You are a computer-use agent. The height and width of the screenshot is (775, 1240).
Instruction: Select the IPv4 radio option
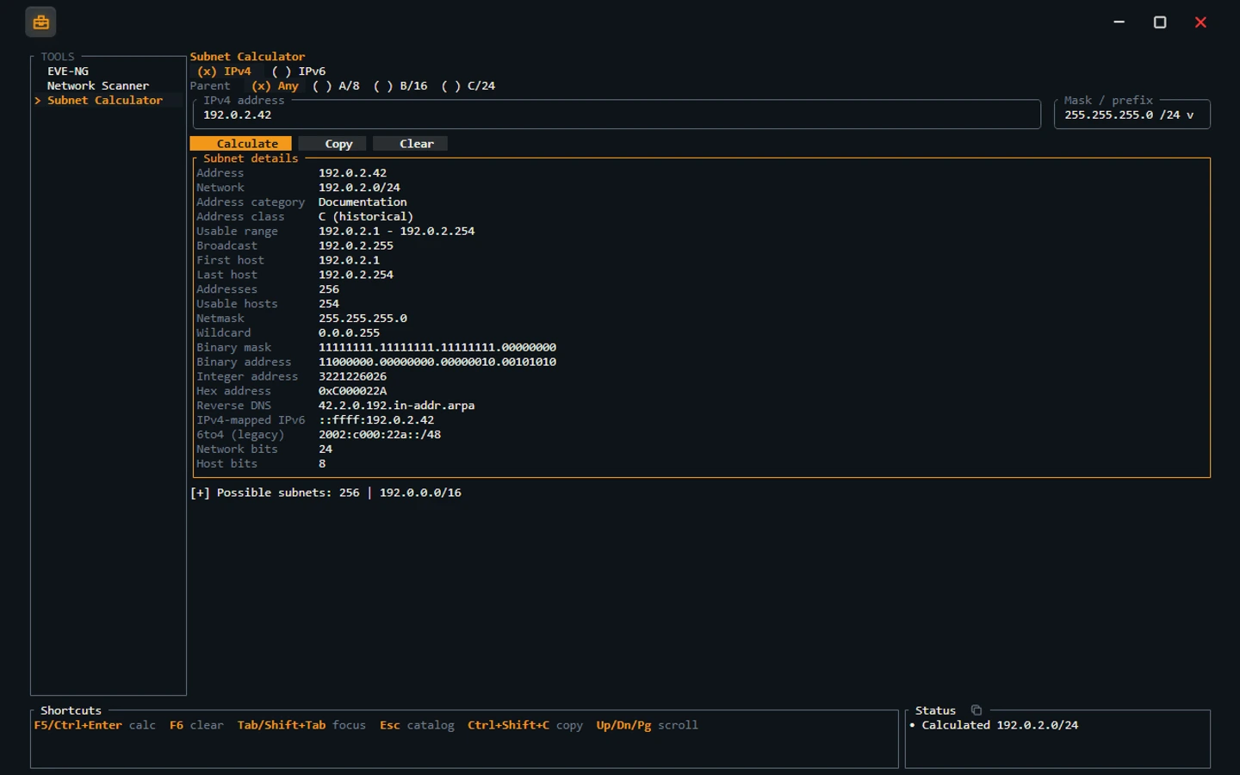pyautogui.click(x=224, y=71)
